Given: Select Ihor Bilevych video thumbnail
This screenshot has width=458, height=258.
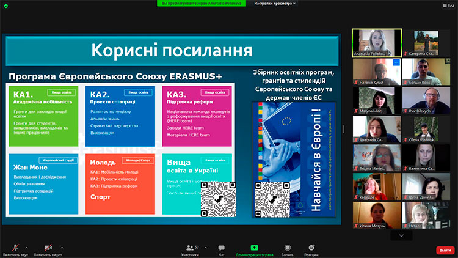Looking at the screenshot, I should [x=426, y=100].
